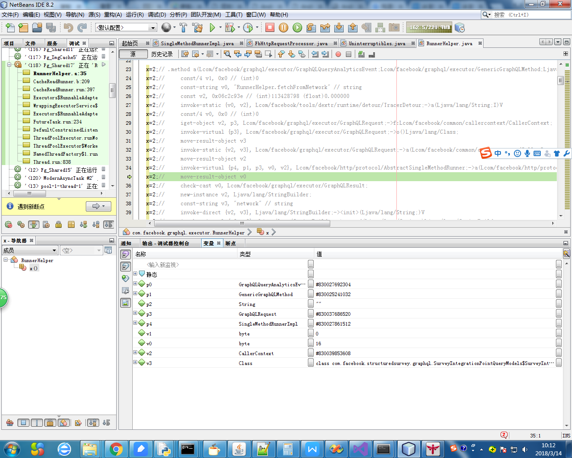Switch editor to 源 (Source) view
Screen dimensions: 572x458
[133, 54]
